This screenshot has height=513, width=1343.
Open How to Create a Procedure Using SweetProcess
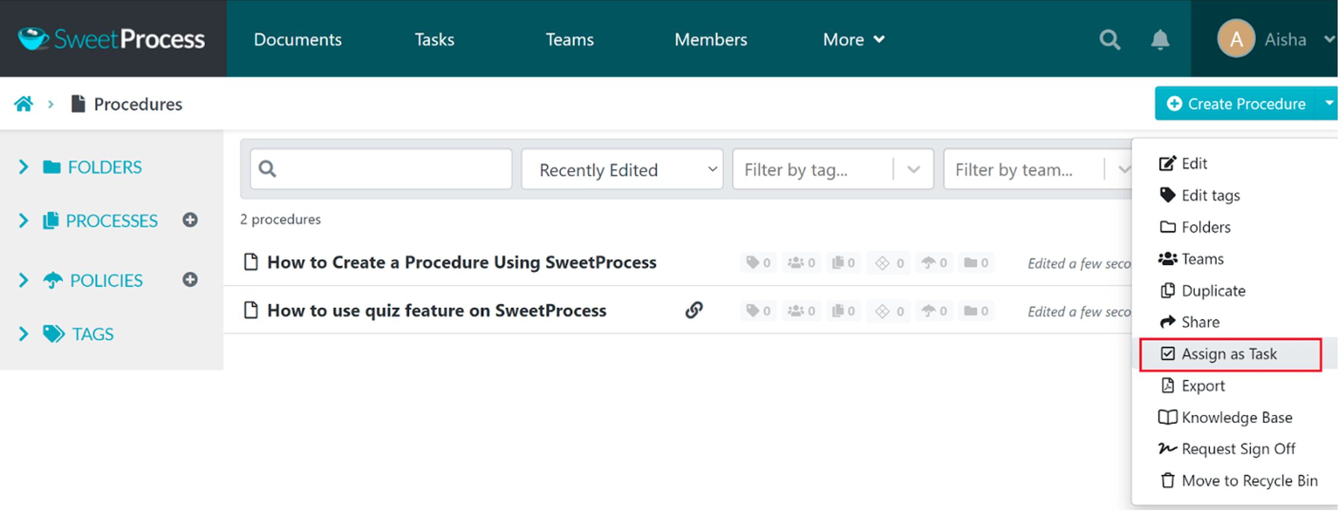coord(463,263)
